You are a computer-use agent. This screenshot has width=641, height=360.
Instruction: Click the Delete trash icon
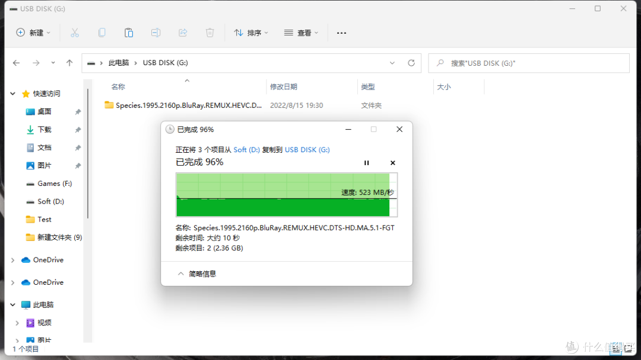pos(210,33)
